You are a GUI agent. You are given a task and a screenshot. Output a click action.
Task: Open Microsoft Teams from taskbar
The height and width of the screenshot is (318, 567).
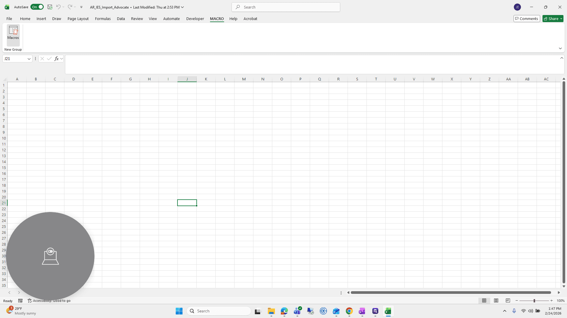pyautogui.click(x=297, y=311)
